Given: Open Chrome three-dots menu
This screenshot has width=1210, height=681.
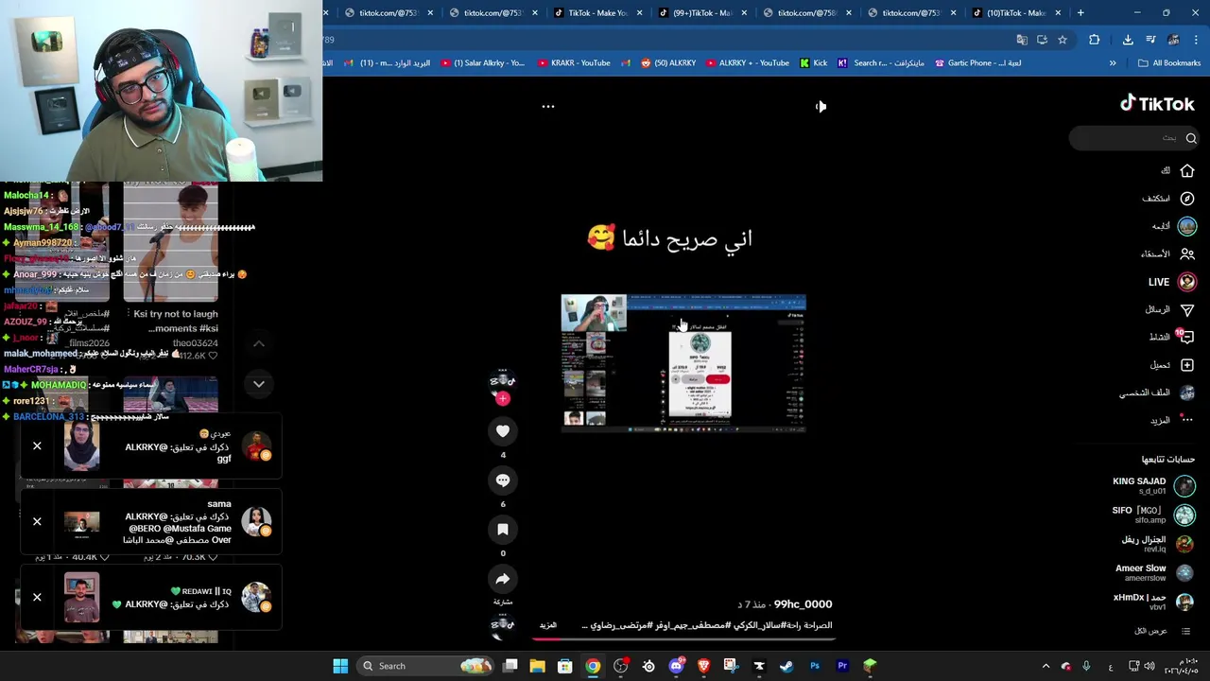Looking at the screenshot, I should click(1196, 40).
